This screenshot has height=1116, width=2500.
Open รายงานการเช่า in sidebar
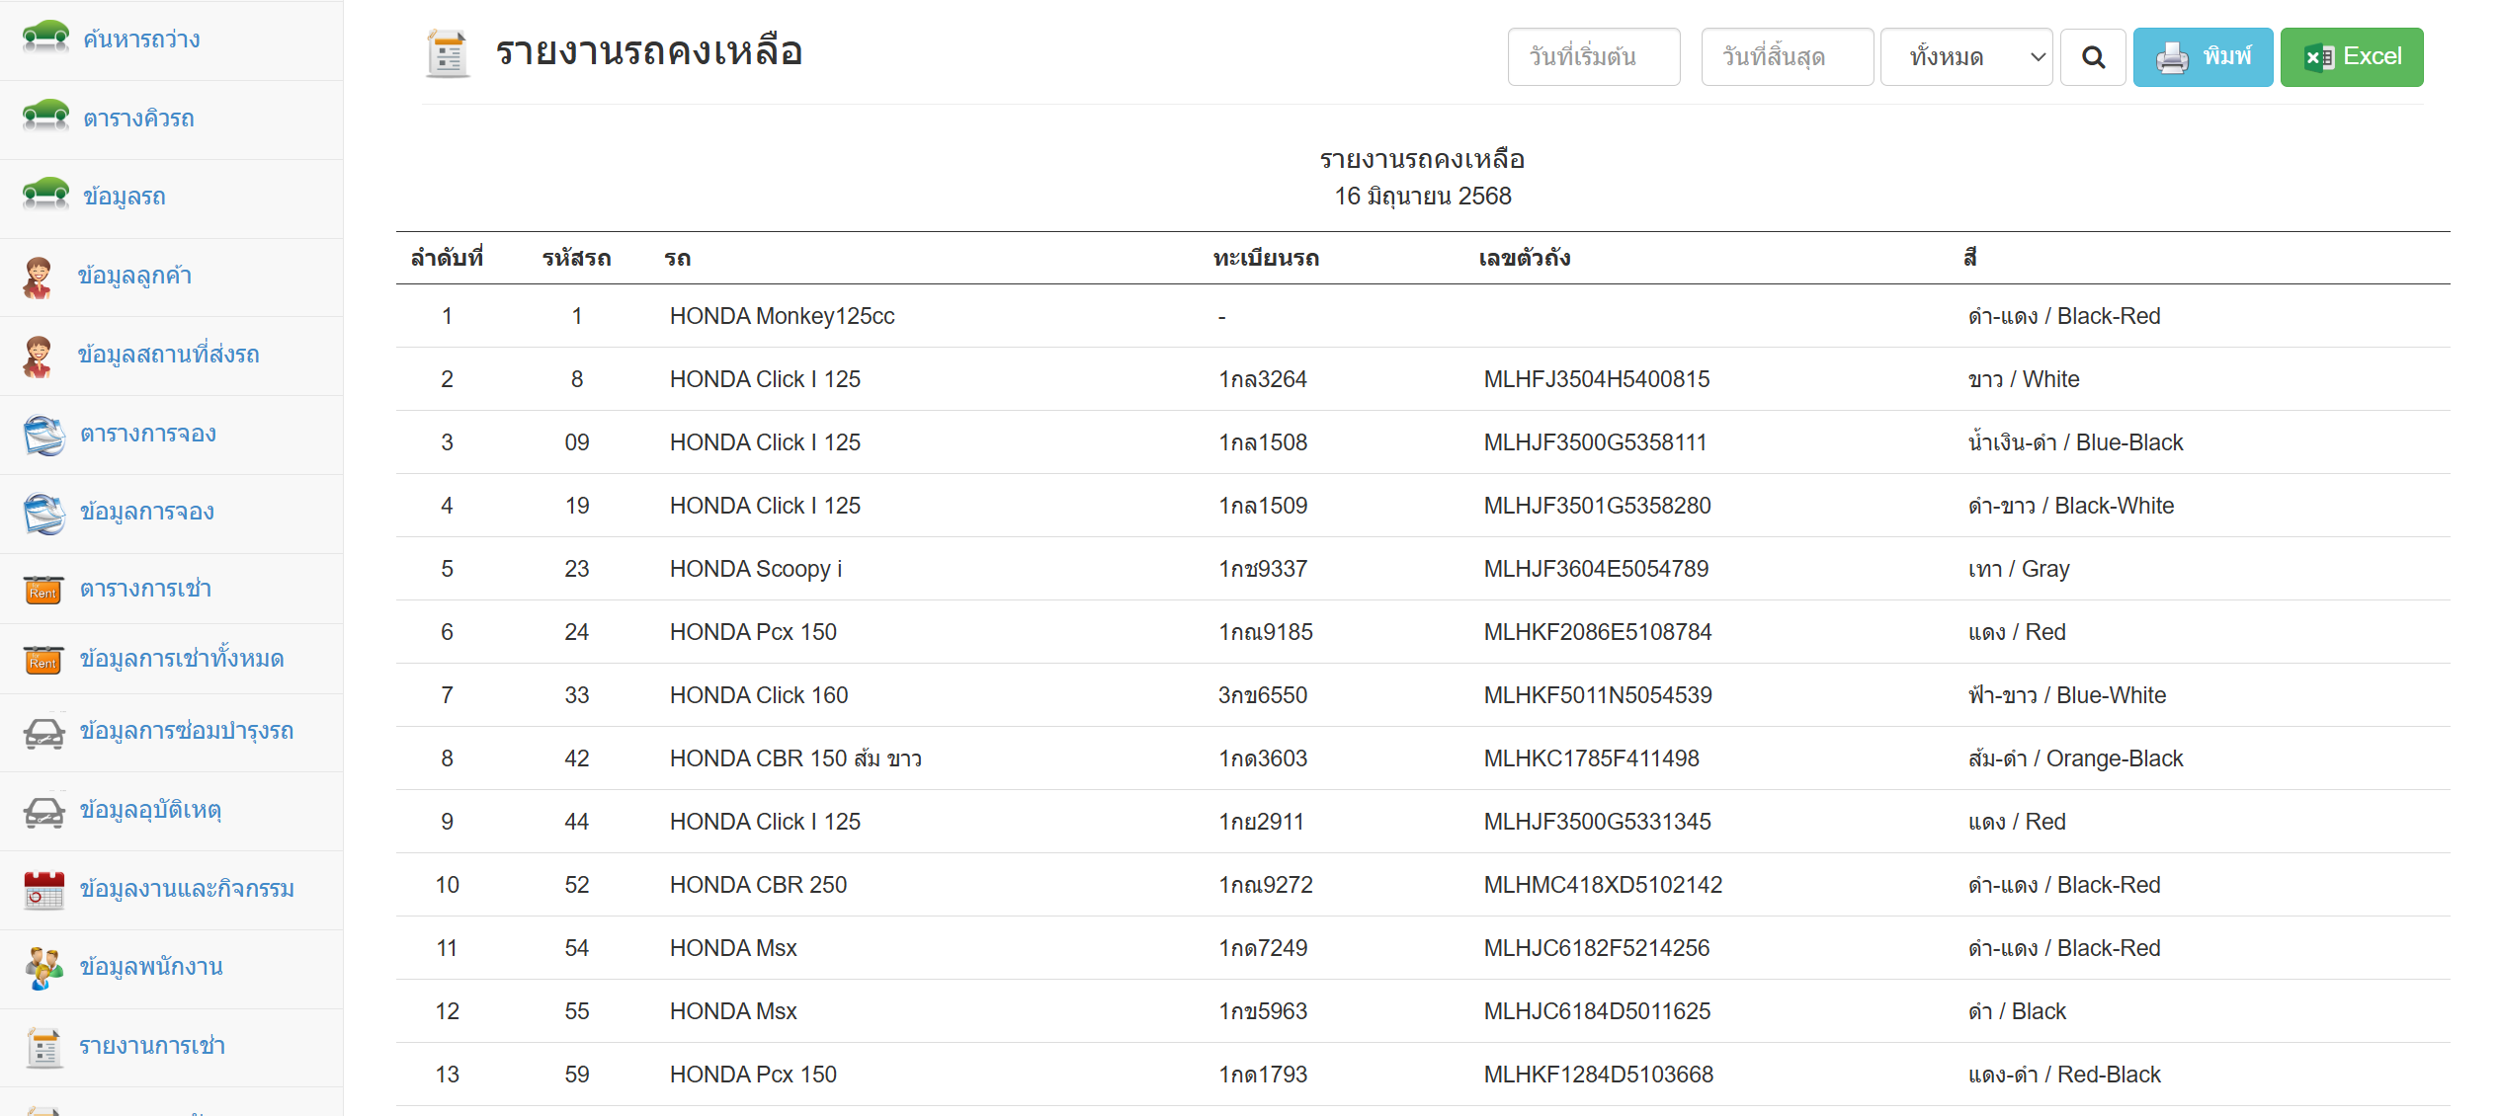[x=152, y=1046]
